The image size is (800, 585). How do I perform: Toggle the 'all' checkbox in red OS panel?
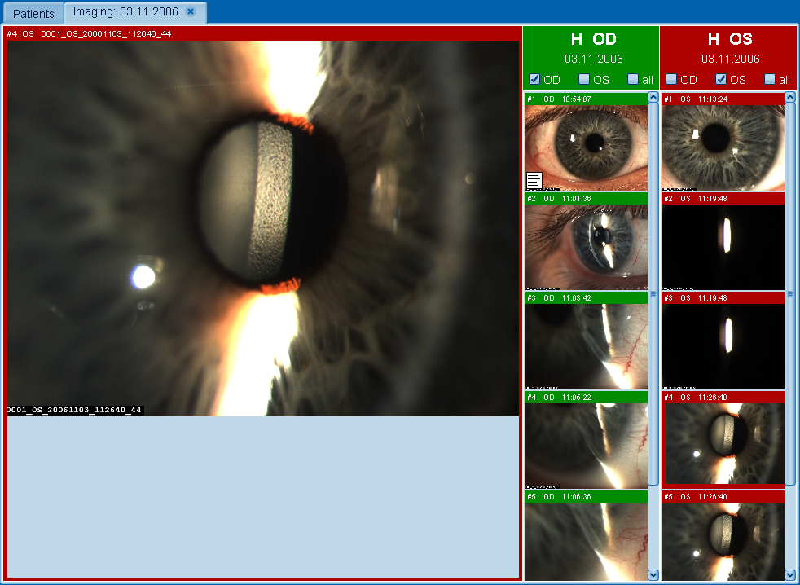click(769, 79)
